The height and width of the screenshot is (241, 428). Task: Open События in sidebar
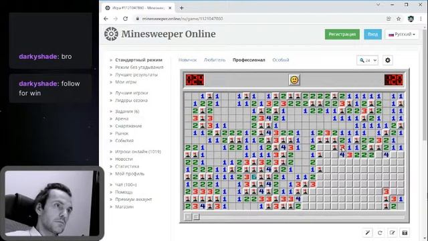(124, 141)
